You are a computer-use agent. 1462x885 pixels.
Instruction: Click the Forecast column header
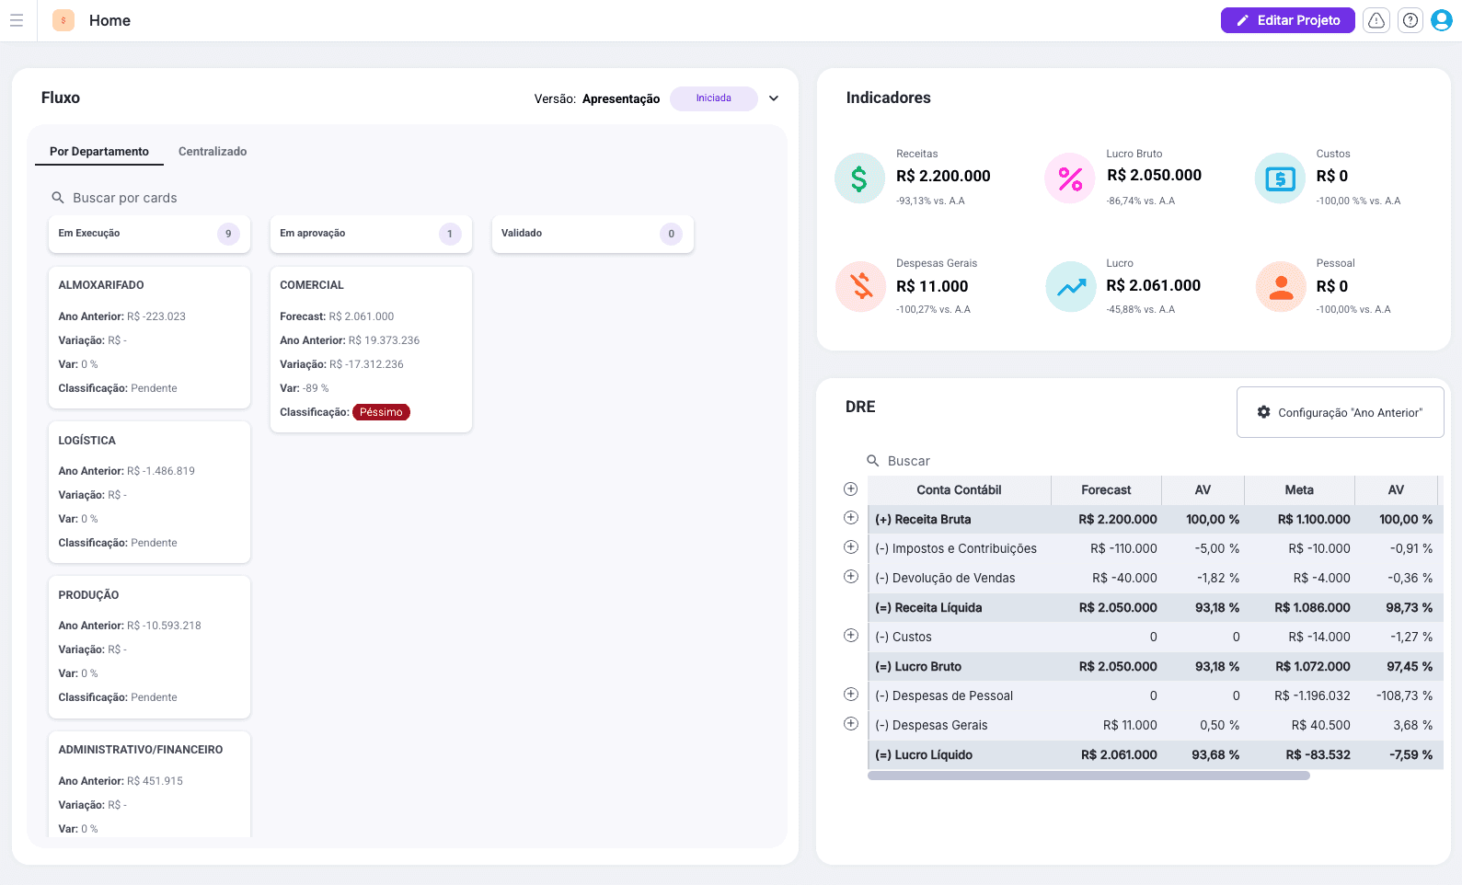[1106, 490]
